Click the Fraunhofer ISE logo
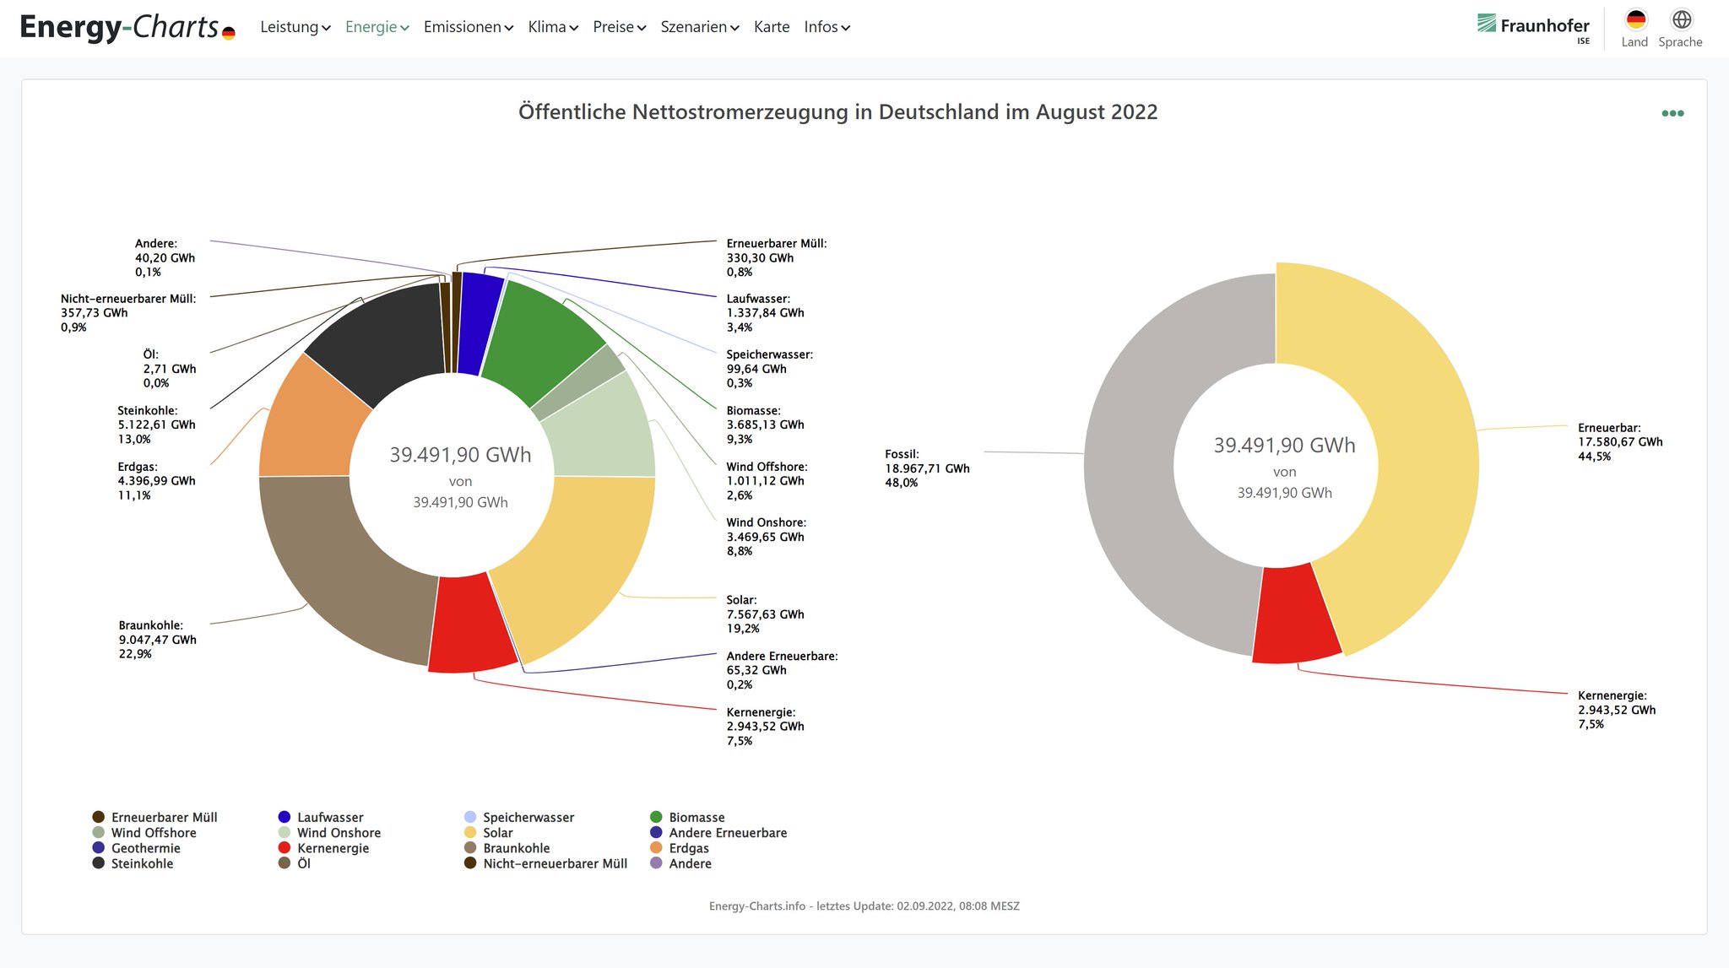Screen dimensions: 1729x968 click(1533, 26)
